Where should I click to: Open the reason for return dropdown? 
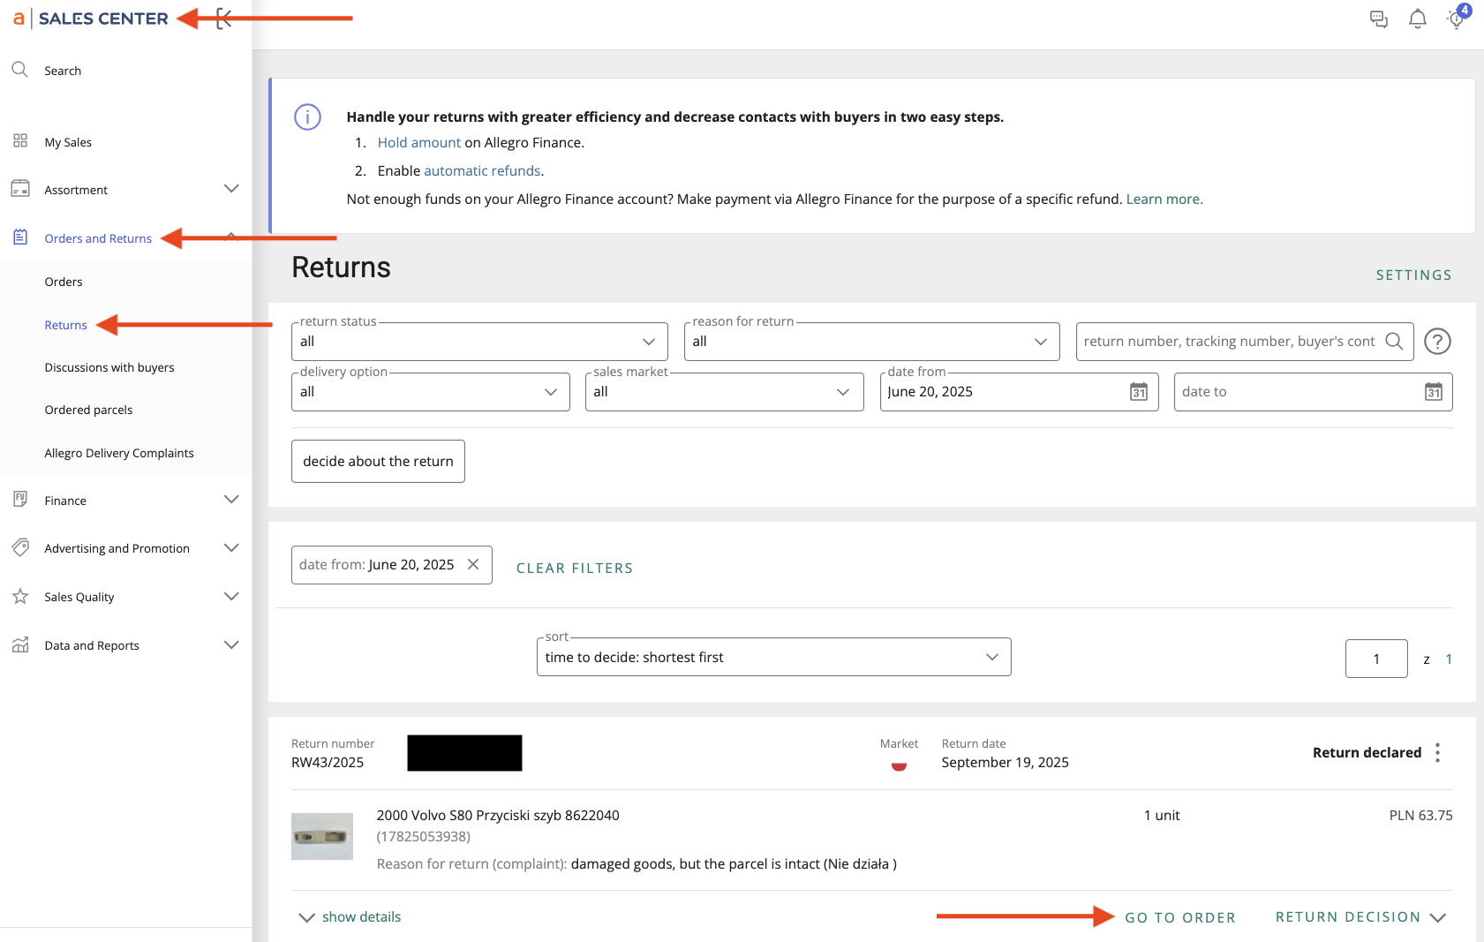pyautogui.click(x=871, y=342)
